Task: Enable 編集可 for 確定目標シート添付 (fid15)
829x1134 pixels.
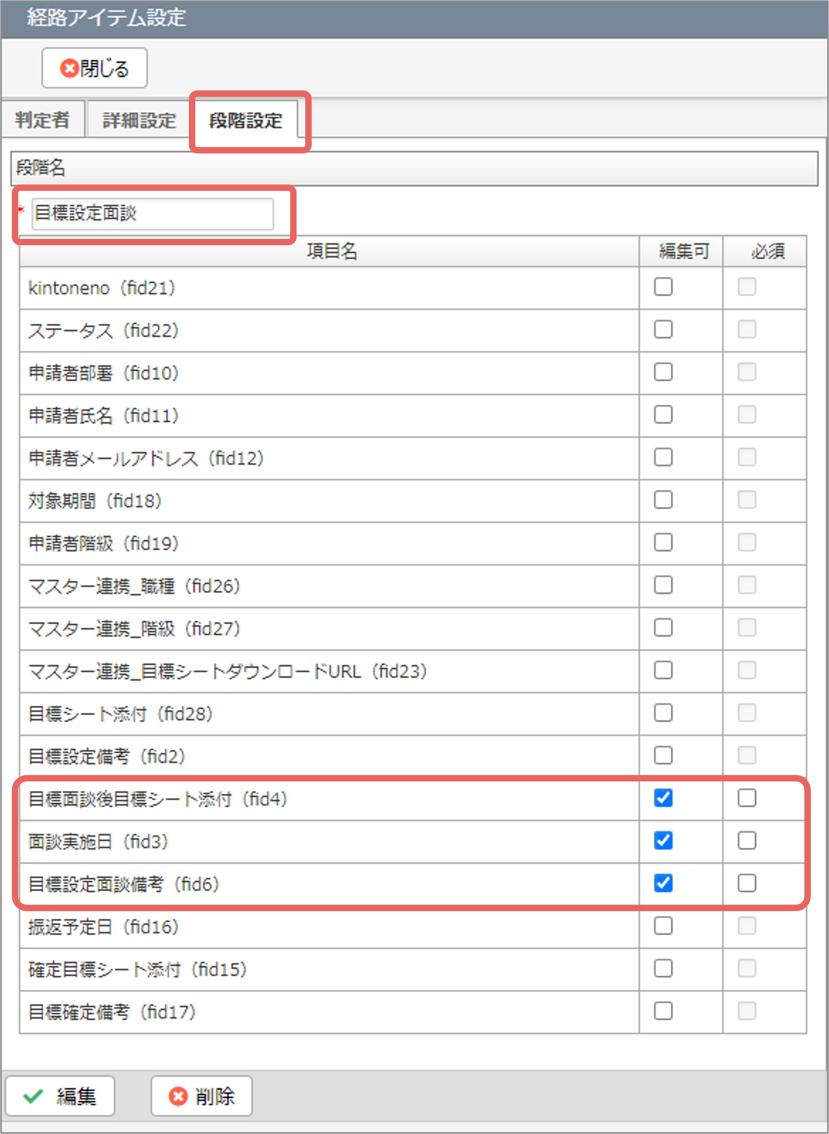Action: pyautogui.click(x=663, y=968)
